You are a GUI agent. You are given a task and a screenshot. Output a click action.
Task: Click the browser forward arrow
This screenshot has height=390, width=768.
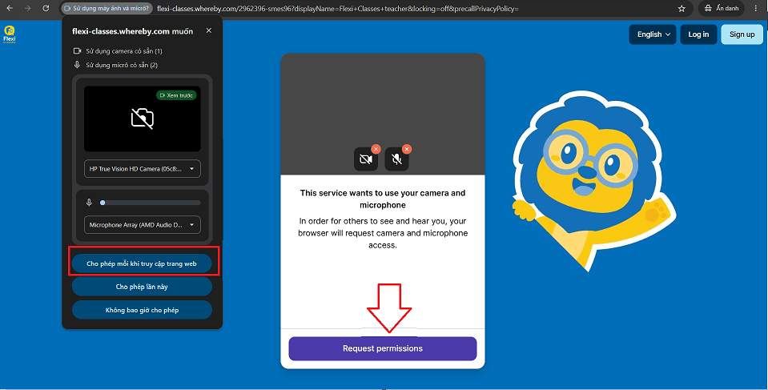pyautogui.click(x=27, y=8)
